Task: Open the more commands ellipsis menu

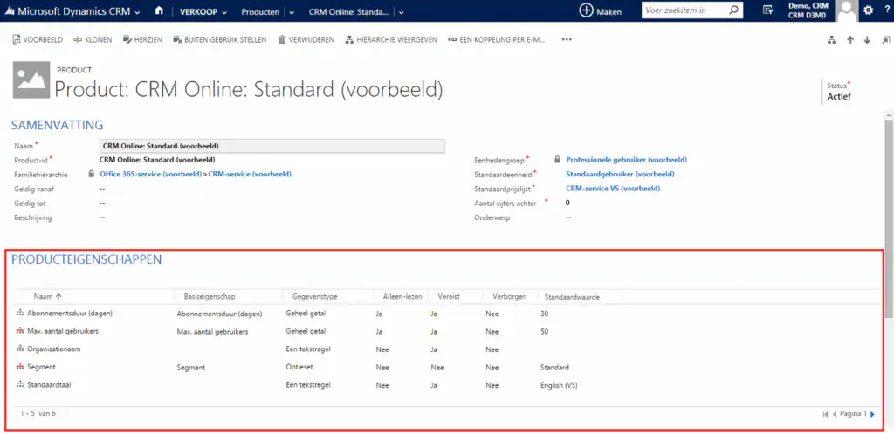Action: (567, 39)
